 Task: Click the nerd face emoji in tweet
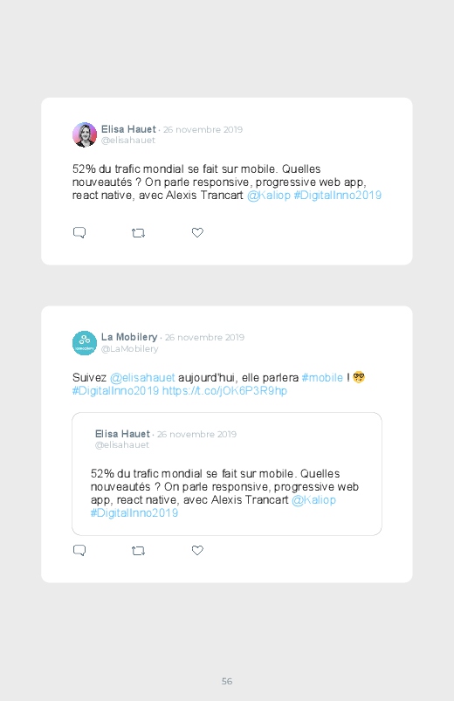coord(359,377)
